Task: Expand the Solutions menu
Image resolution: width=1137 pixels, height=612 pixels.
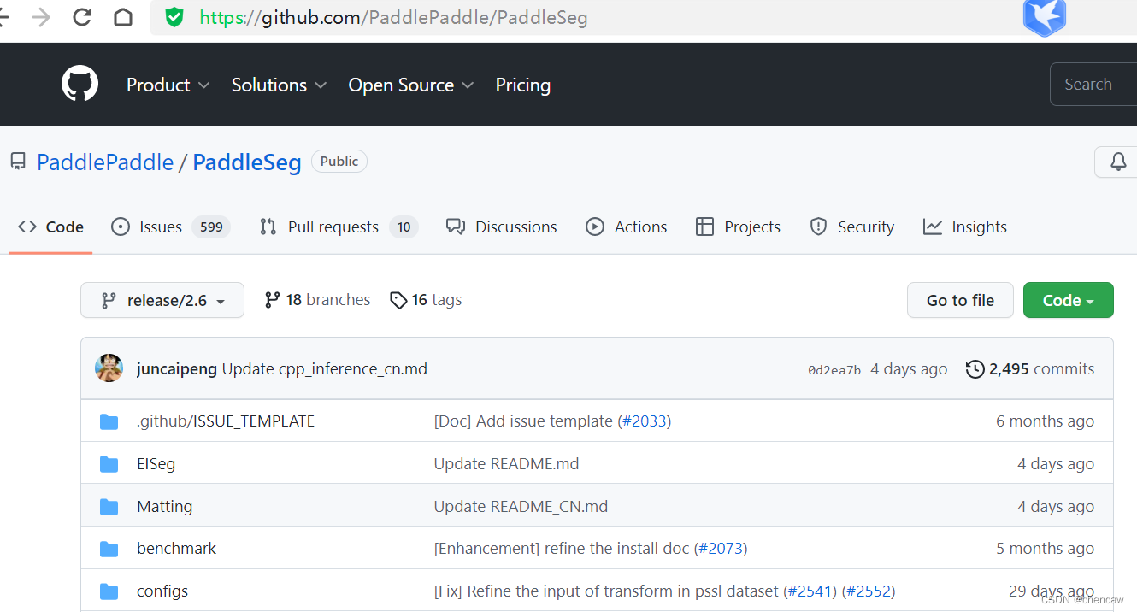Action: point(279,85)
